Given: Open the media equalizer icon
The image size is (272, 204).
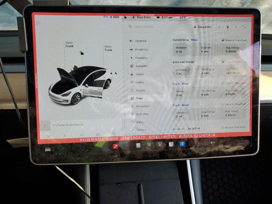Looking at the screenshot, I should 98,134.
